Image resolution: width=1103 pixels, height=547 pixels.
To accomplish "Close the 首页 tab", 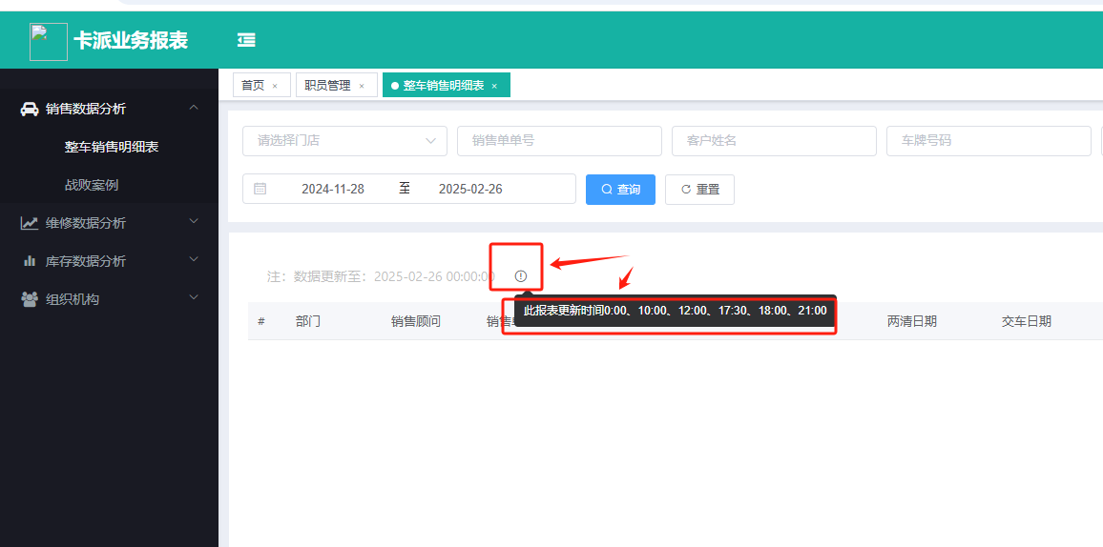I will 275,86.
